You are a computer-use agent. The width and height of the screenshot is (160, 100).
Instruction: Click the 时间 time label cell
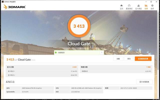112,88
